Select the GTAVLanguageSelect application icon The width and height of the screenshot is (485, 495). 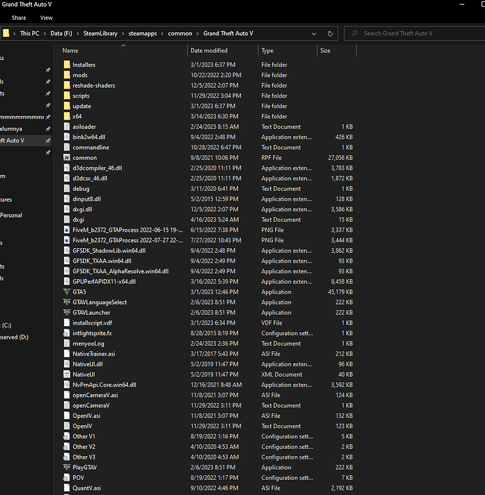(x=67, y=302)
